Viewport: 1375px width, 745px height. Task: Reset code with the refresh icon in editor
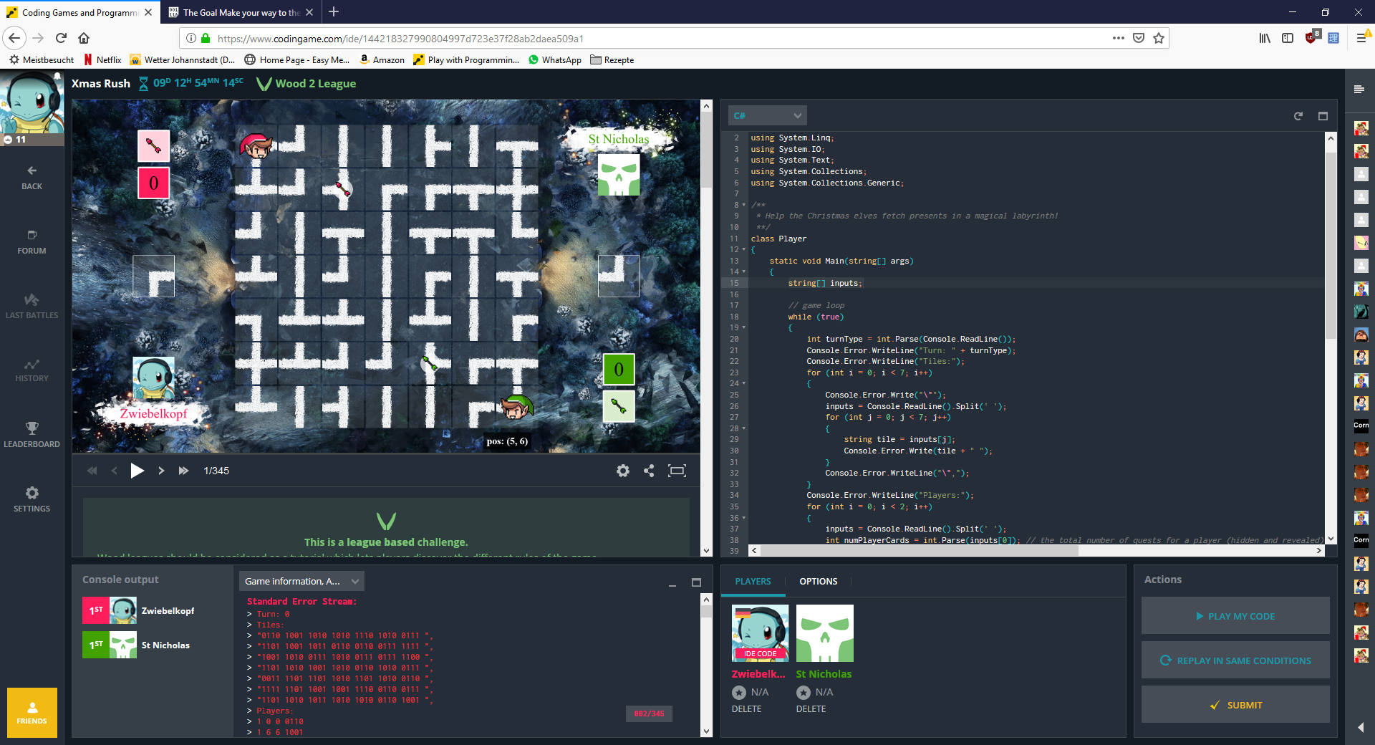[1298, 116]
